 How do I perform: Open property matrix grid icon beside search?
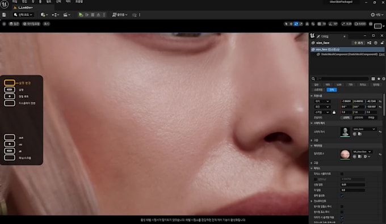373,79
